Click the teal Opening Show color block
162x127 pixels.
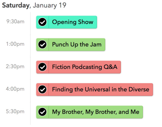click(67, 22)
